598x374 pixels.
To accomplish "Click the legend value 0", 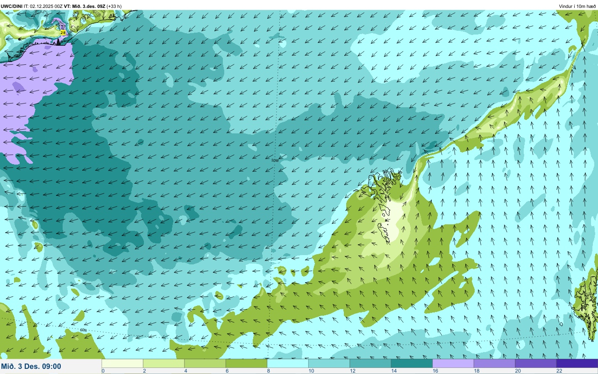I will 103,371.
